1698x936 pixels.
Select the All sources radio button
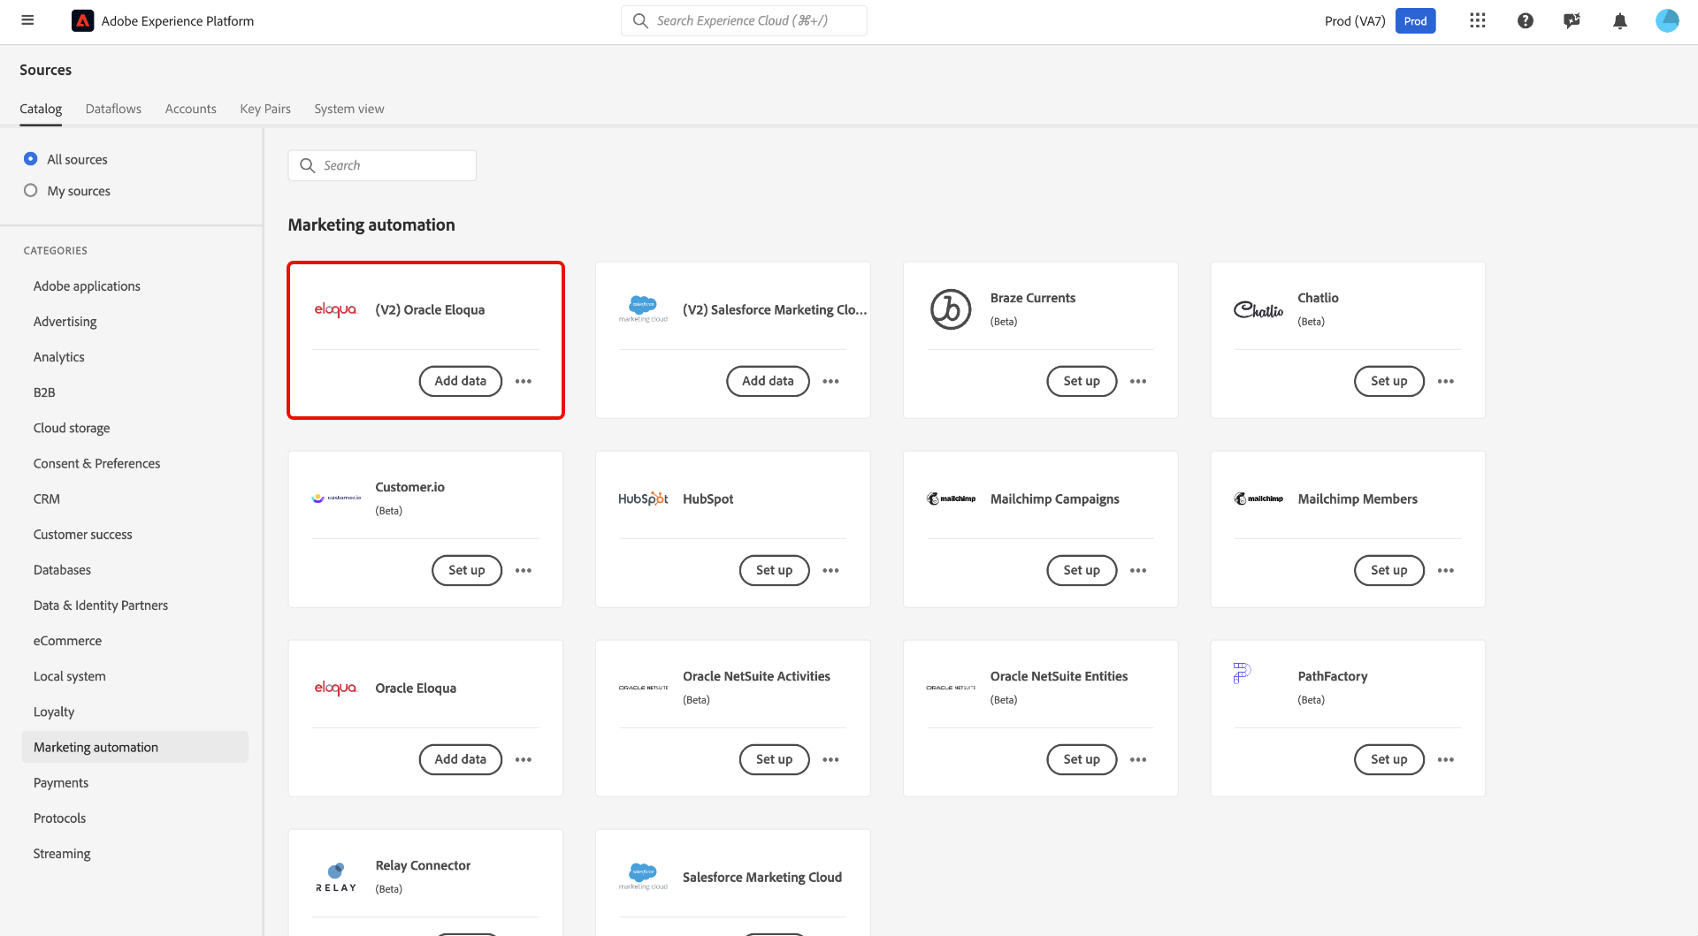31,159
